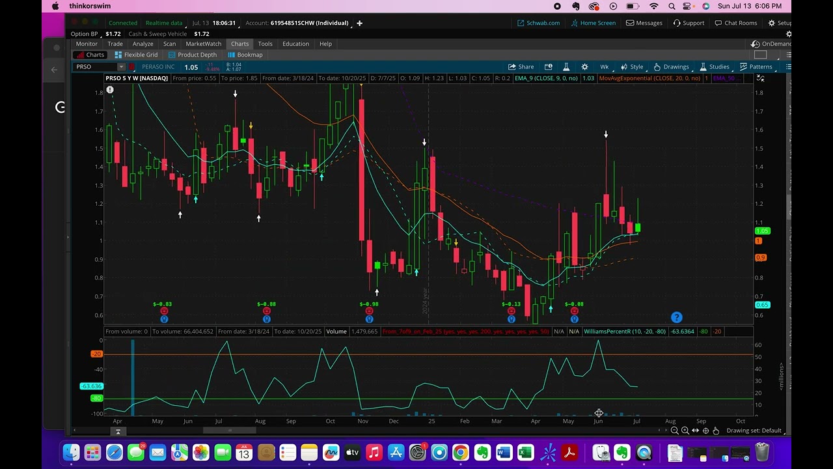This screenshot has width=833, height=469.
Task: Switch to the Analyze tab
Action: (143, 44)
